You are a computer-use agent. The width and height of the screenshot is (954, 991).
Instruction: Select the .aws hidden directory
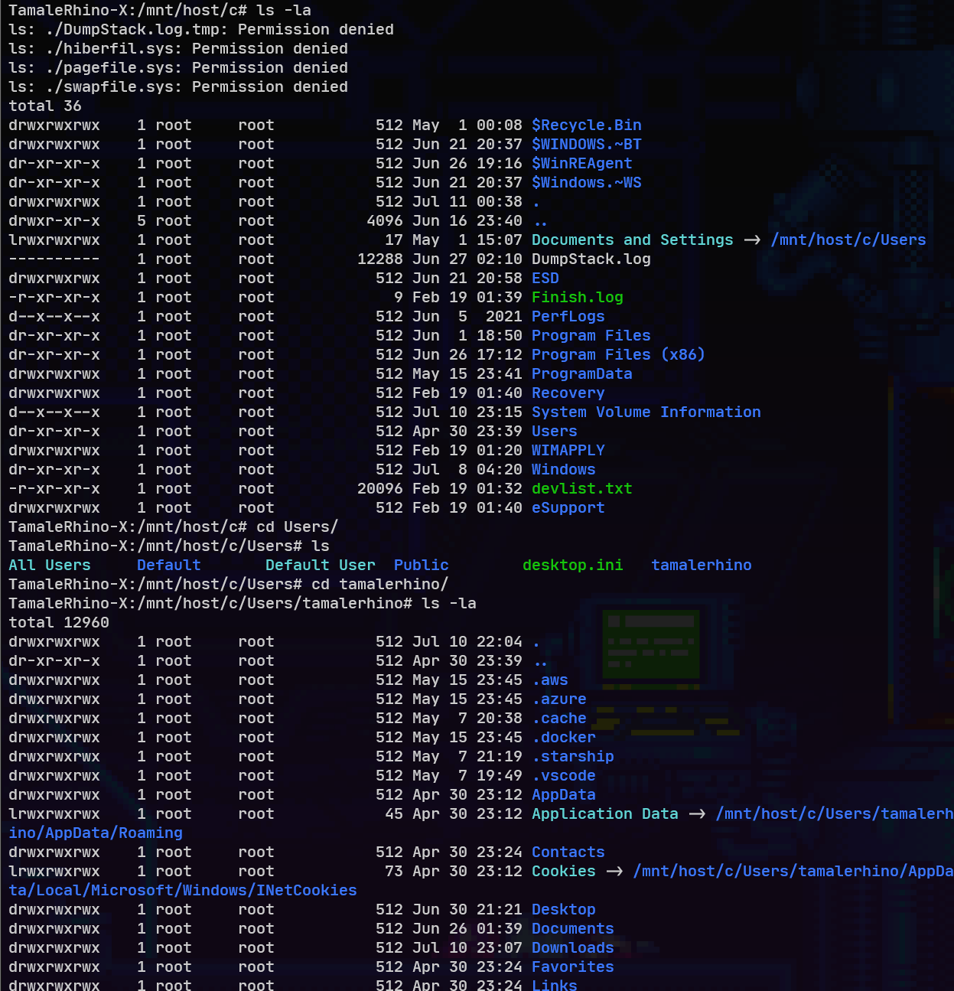tap(550, 680)
